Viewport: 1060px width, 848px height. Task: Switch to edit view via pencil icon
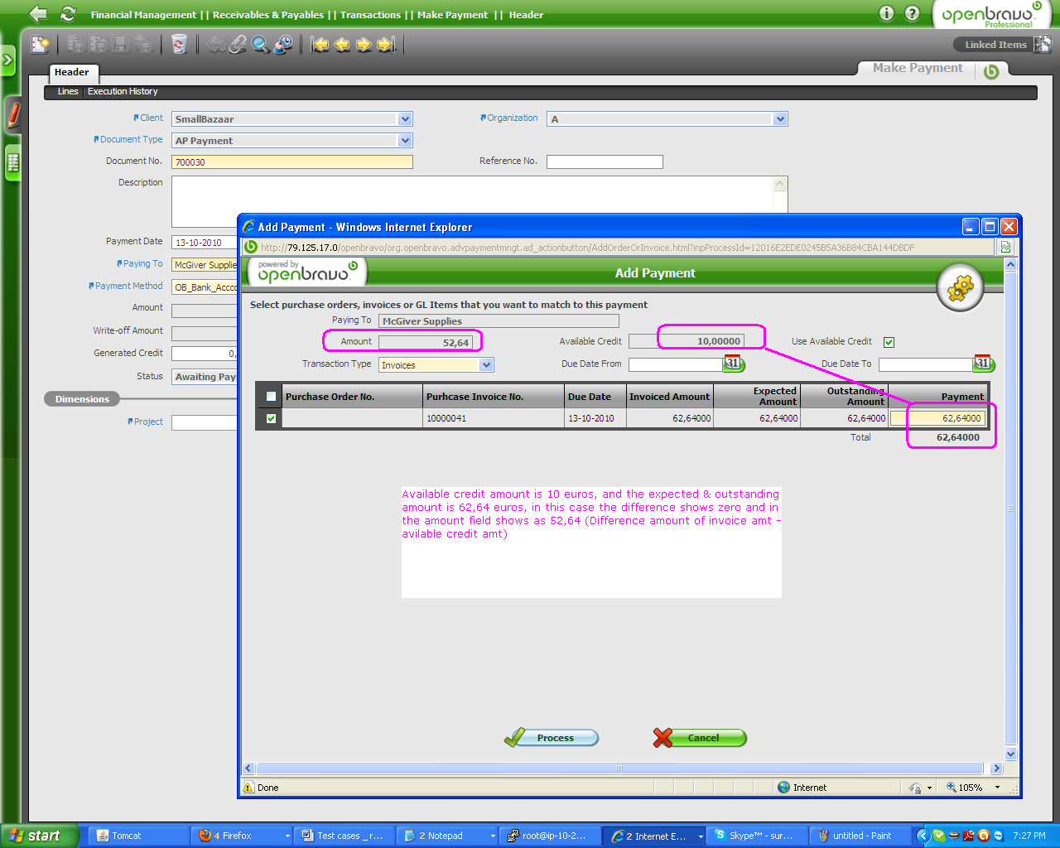pos(13,114)
